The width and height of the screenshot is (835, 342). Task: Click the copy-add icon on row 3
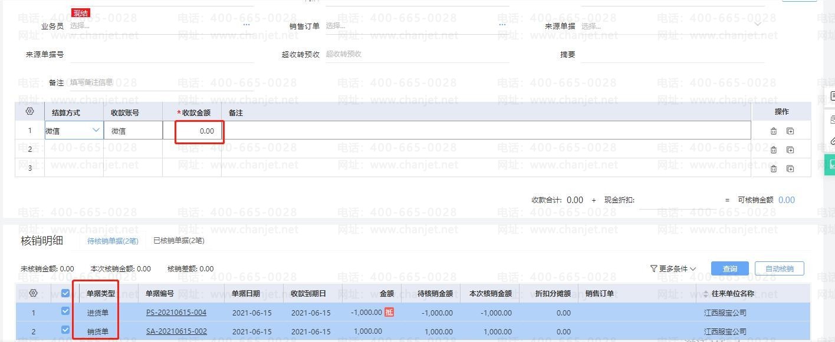(790, 169)
